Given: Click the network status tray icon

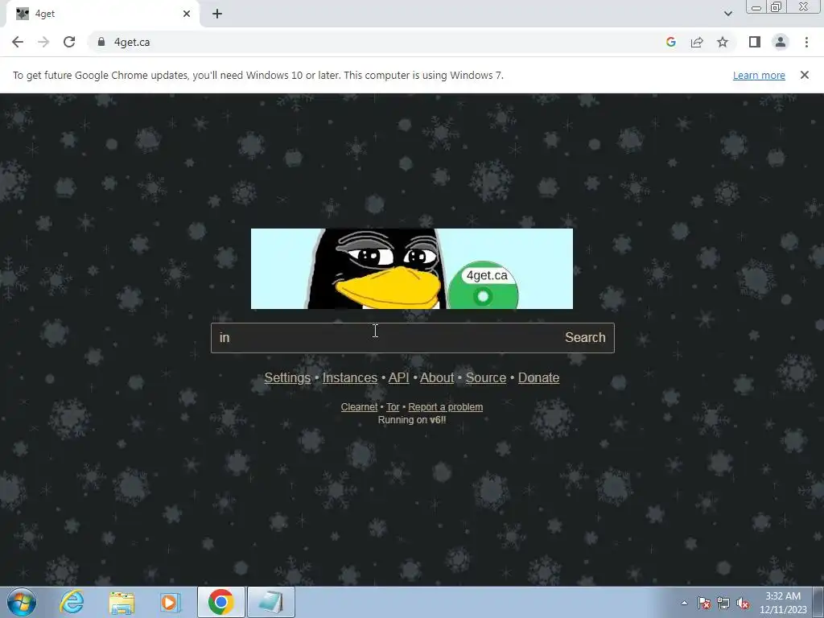Looking at the screenshot, I should click(723, 603).
